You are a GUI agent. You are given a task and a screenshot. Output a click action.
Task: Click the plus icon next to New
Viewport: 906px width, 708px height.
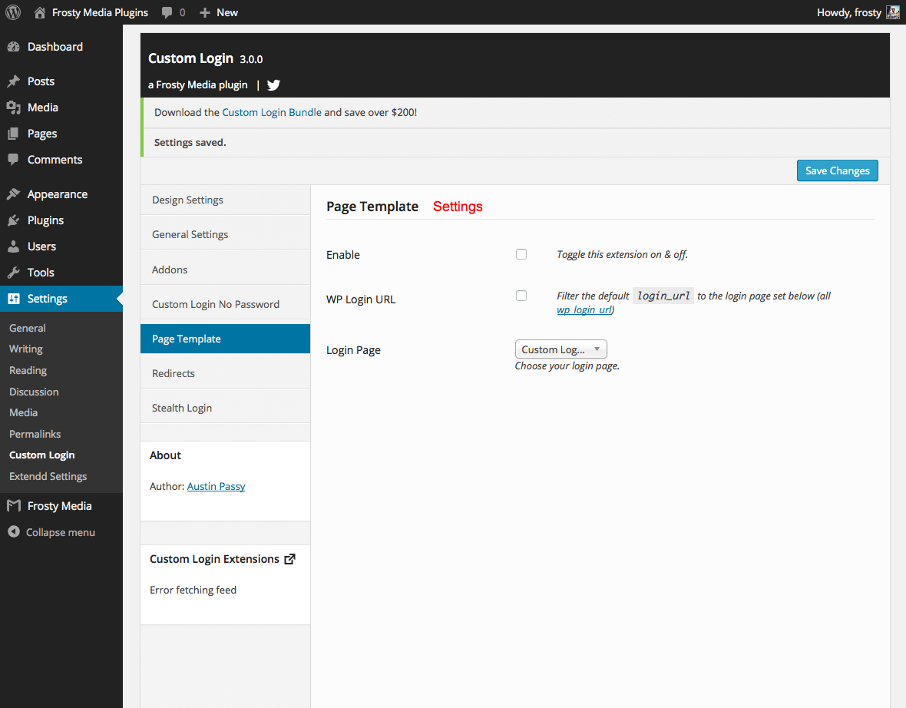[204, 13]
